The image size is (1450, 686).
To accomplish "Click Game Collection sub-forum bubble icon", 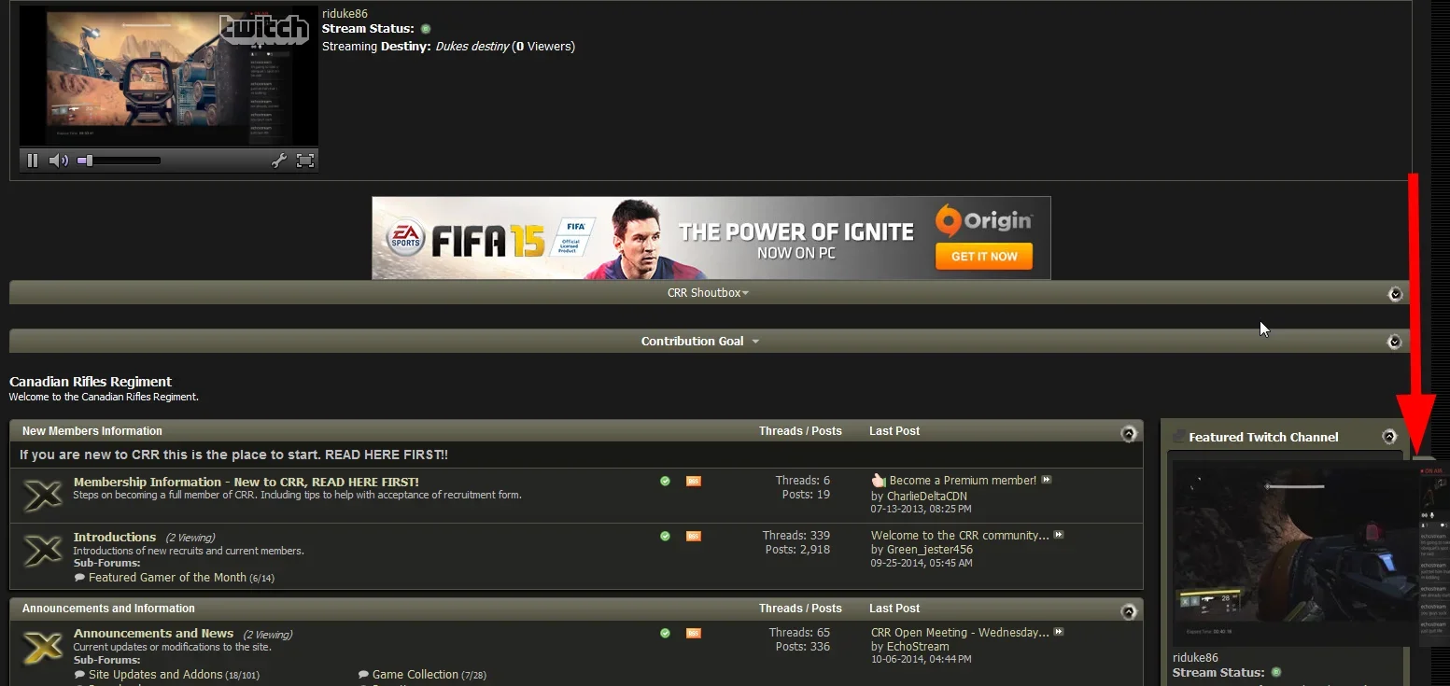I will click(x=364, y=675).
